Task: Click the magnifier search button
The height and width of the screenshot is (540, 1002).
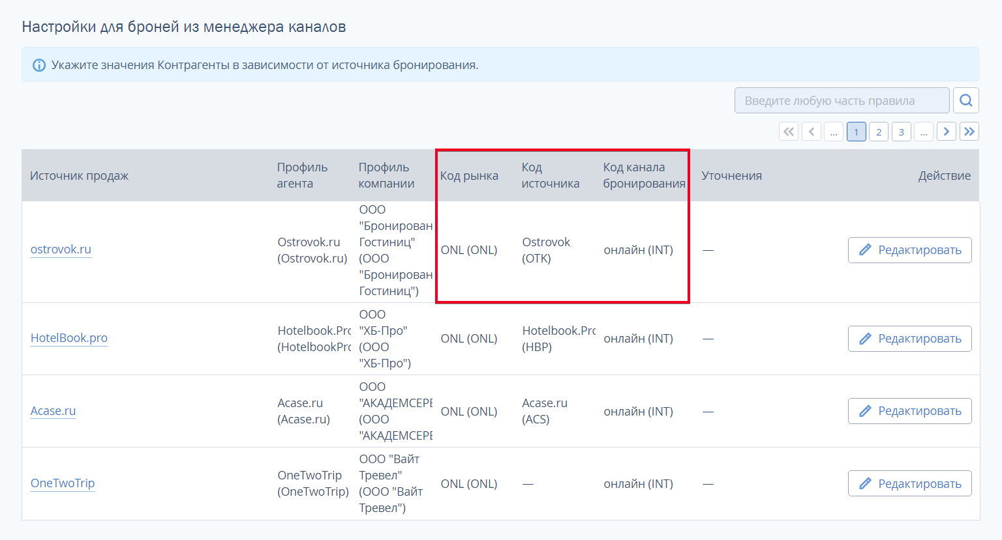Action: (966, 100)
